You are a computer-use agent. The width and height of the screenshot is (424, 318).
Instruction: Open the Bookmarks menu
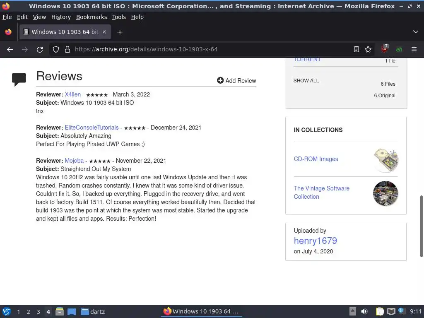coord(92,17)
